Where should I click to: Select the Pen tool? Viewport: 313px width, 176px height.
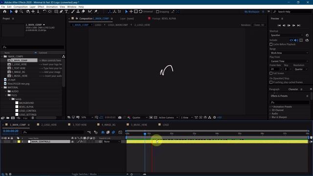pyautogui.click(x=61, y=12)
